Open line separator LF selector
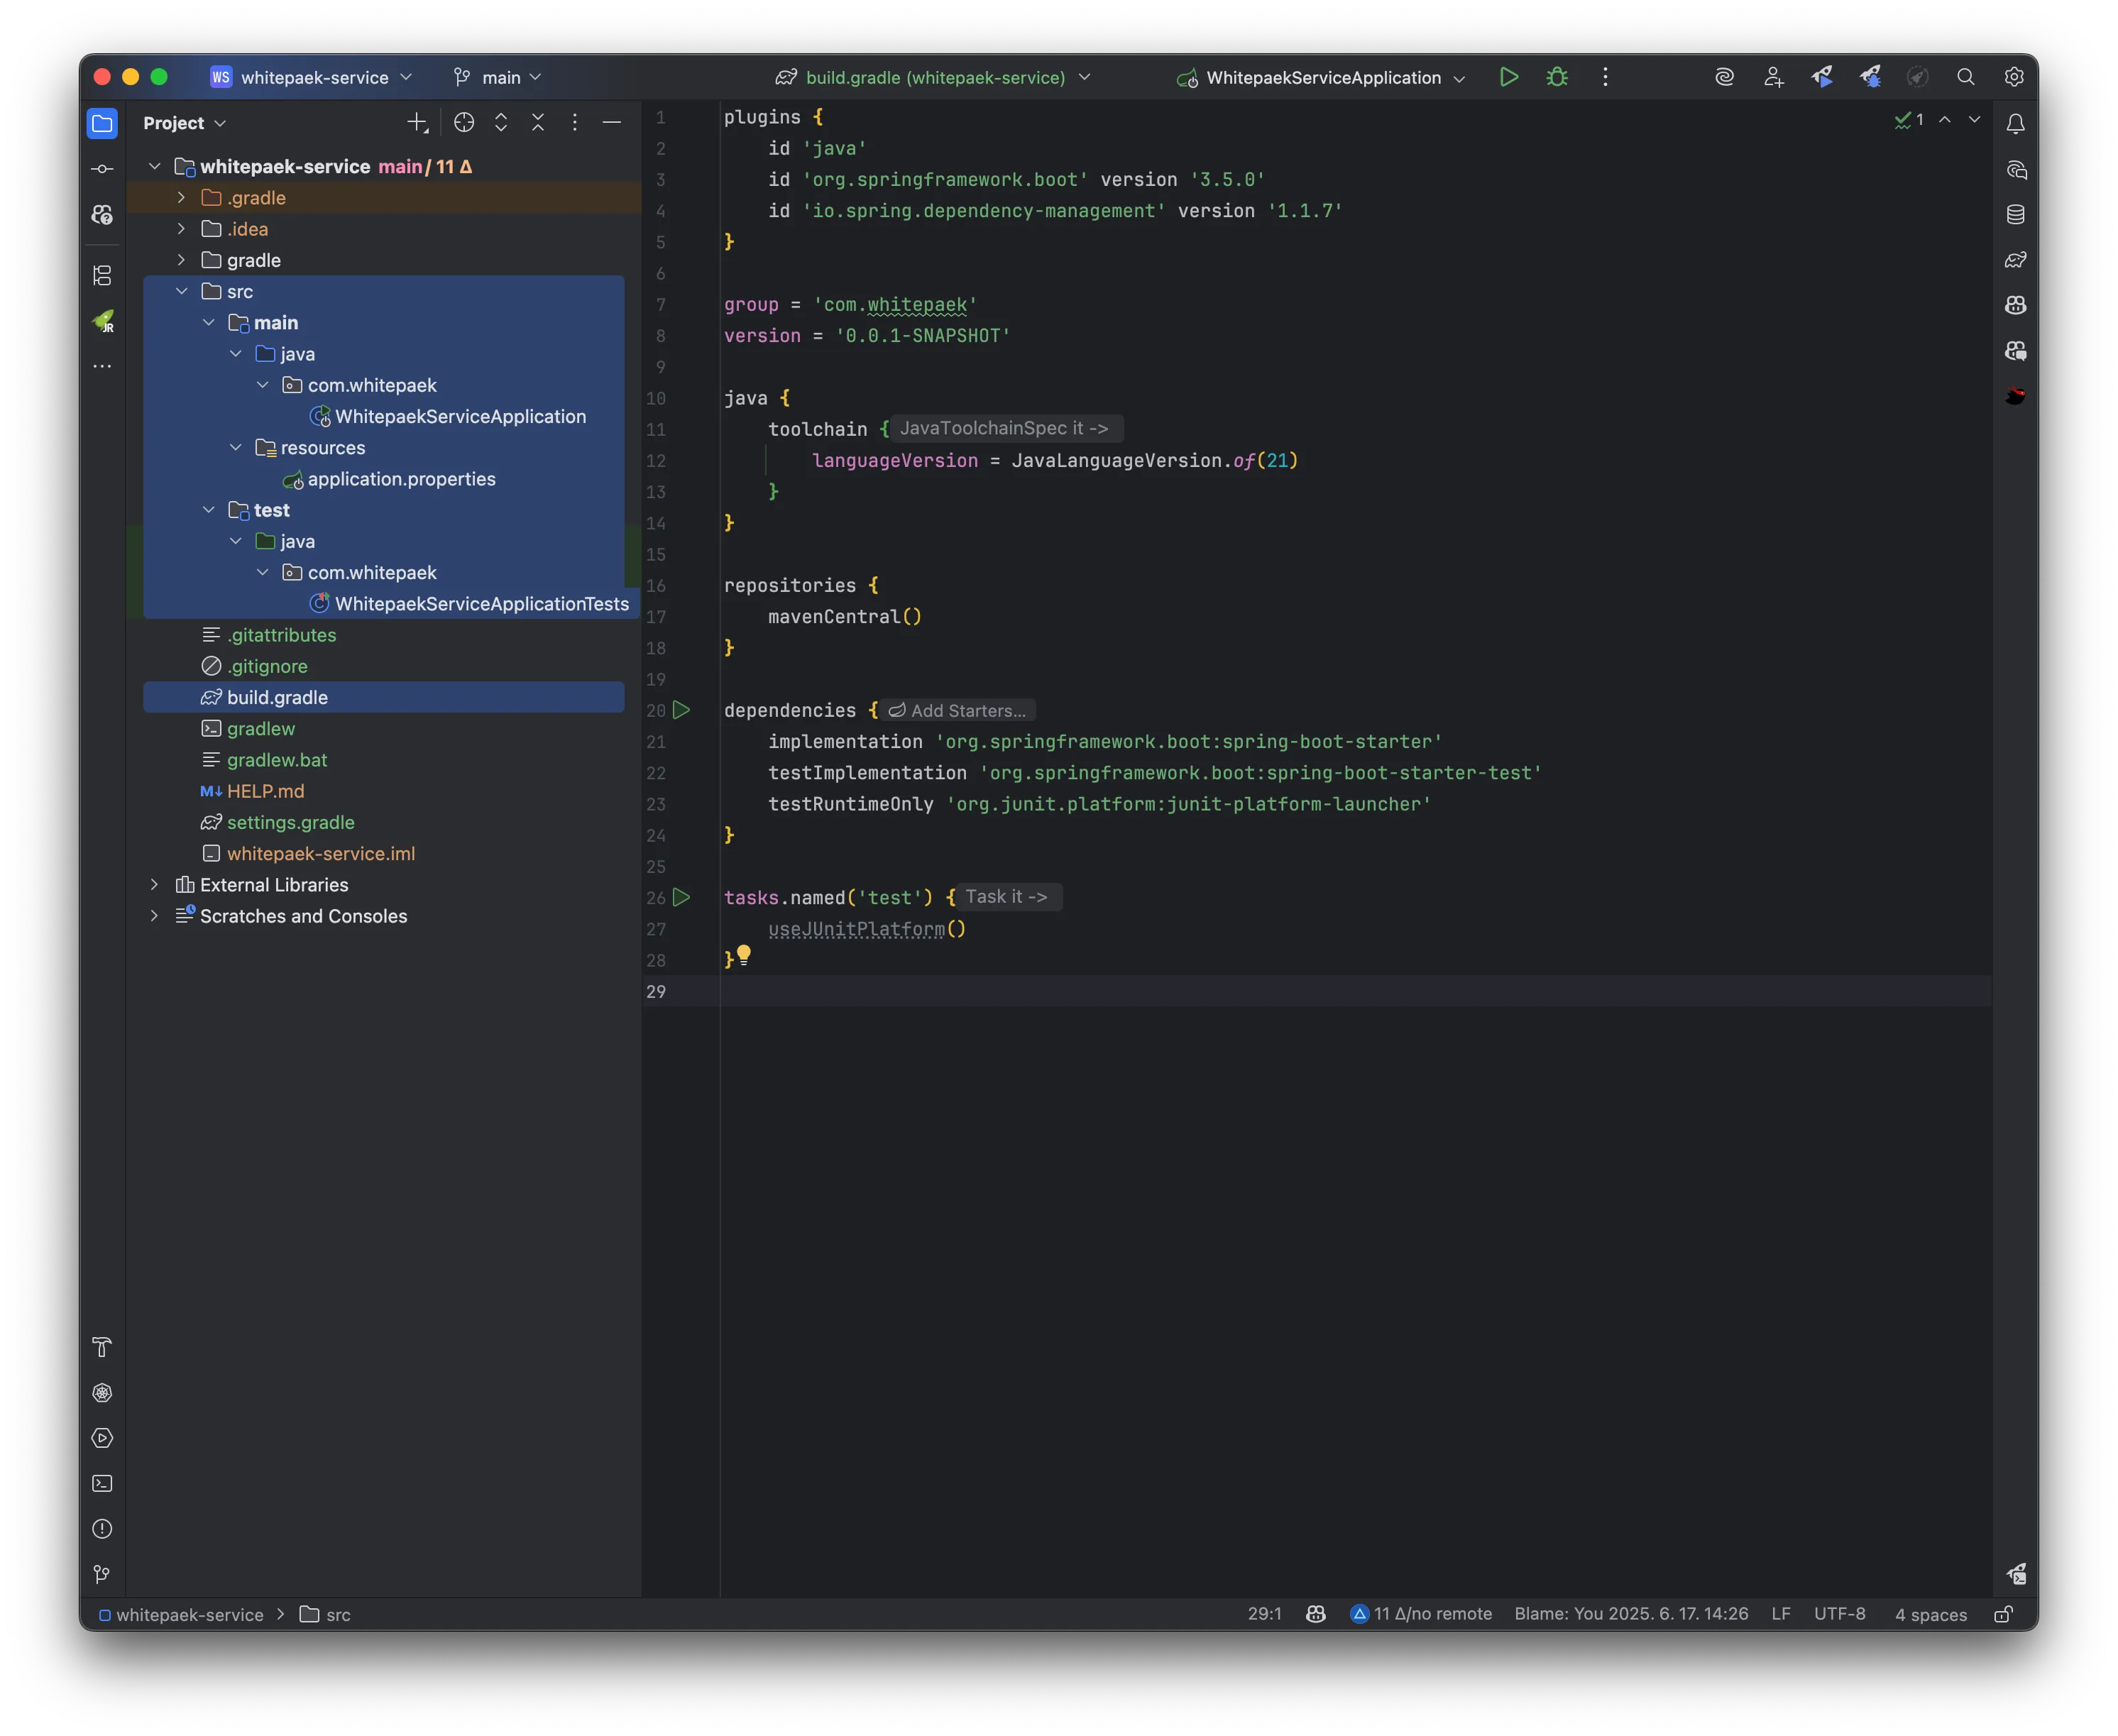The height and width of the screenshot is (1736, 2118). click(1781, 1614)
